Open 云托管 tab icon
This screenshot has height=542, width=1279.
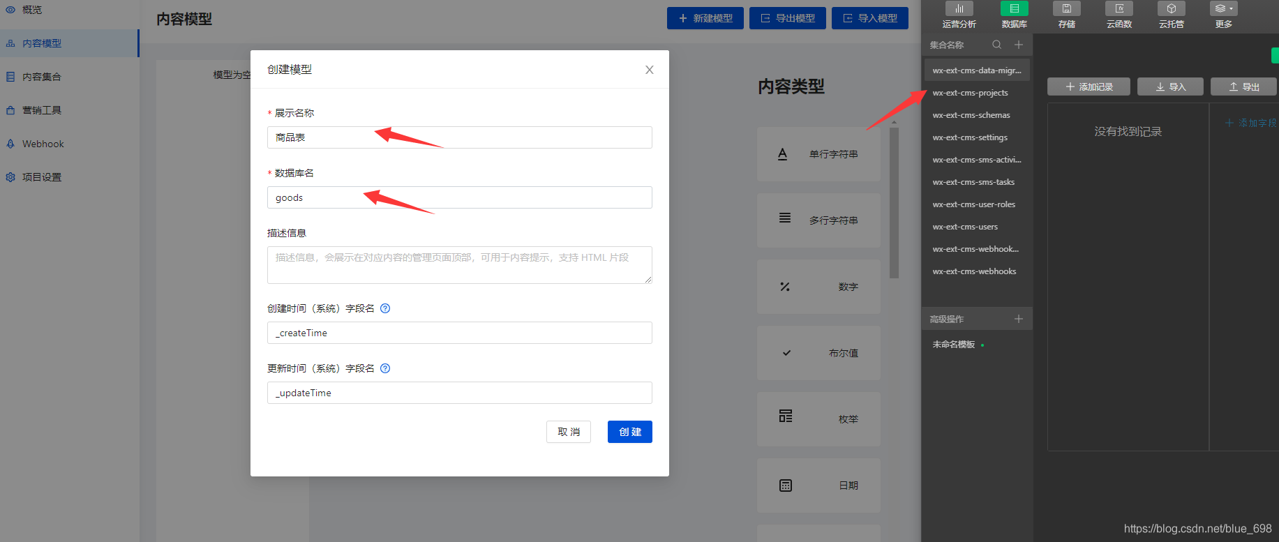[1172, 8]
